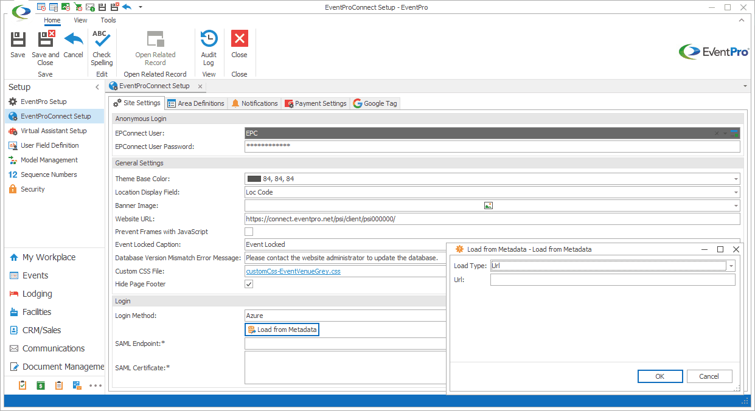Switch to the Area Definitions tab
The image size is (755, 411).
coord(196,103)
